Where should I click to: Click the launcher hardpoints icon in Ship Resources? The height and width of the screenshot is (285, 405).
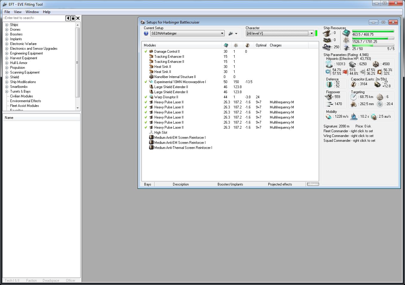[x=327, y=40]
